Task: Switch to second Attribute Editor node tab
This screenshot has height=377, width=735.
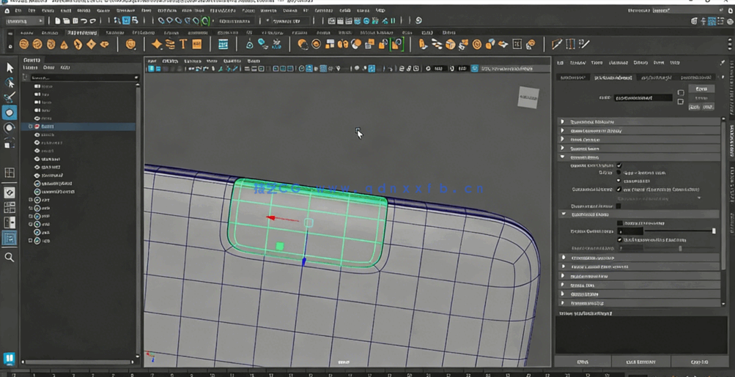Action: pos(613,78)
